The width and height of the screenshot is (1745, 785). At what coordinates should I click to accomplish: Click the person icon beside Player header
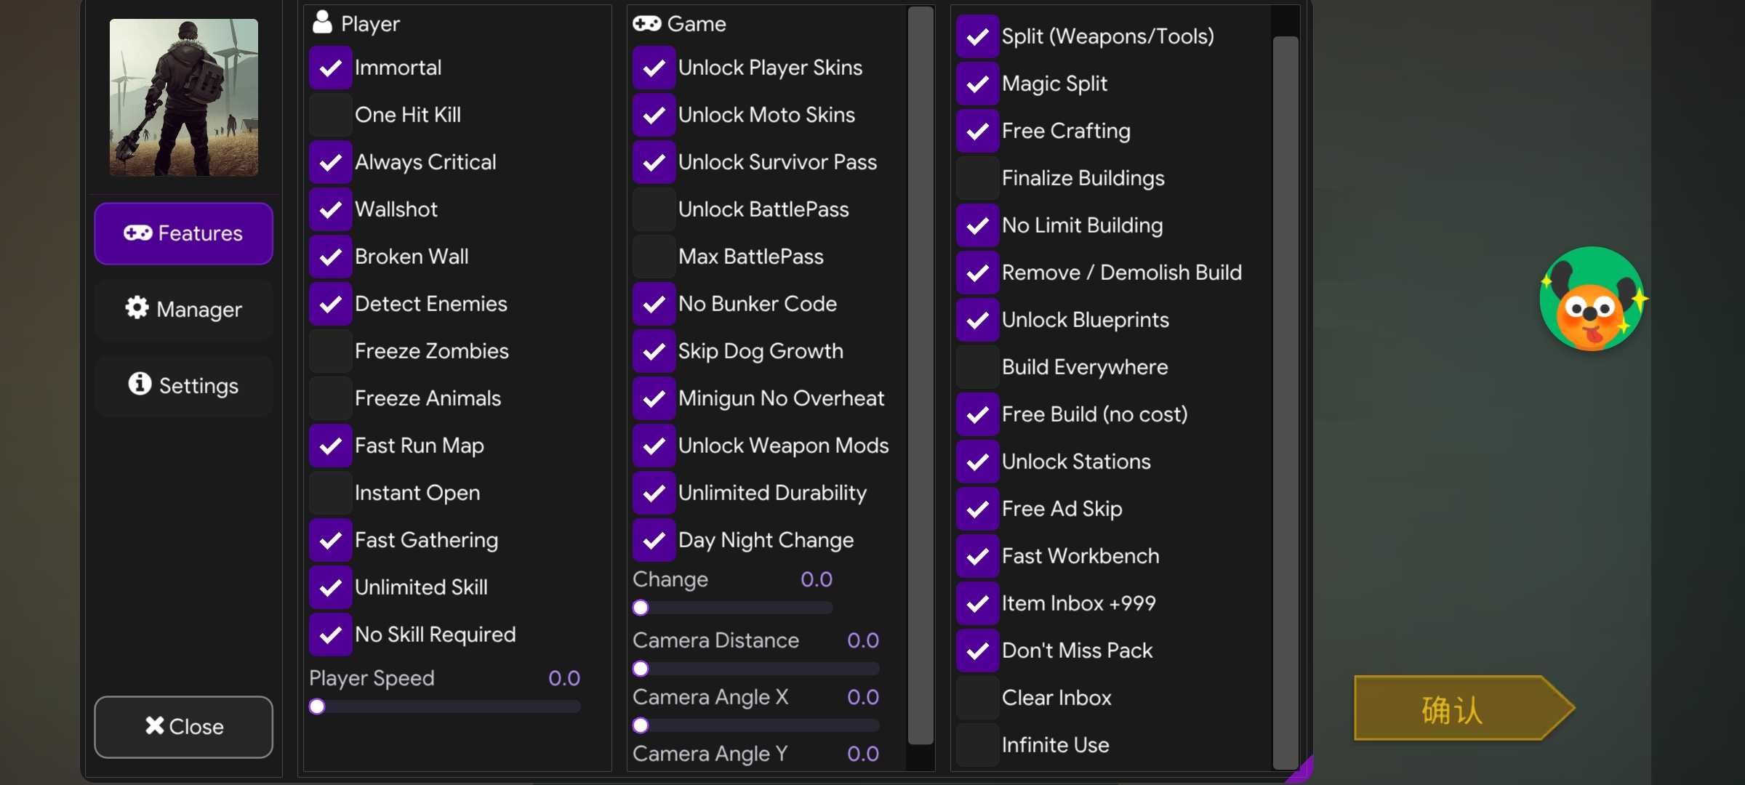(x=322, y=23)
